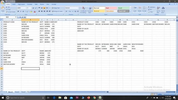Open the font size 11 dropdown
The height and width of the screenshot is (100, 178).
[x=31, y=8]
